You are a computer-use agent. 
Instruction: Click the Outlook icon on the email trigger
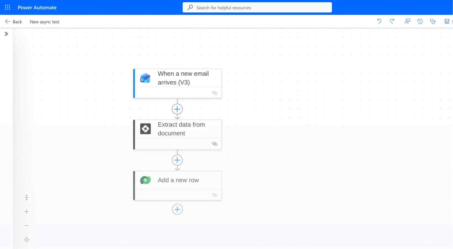(x=145, y=78)
